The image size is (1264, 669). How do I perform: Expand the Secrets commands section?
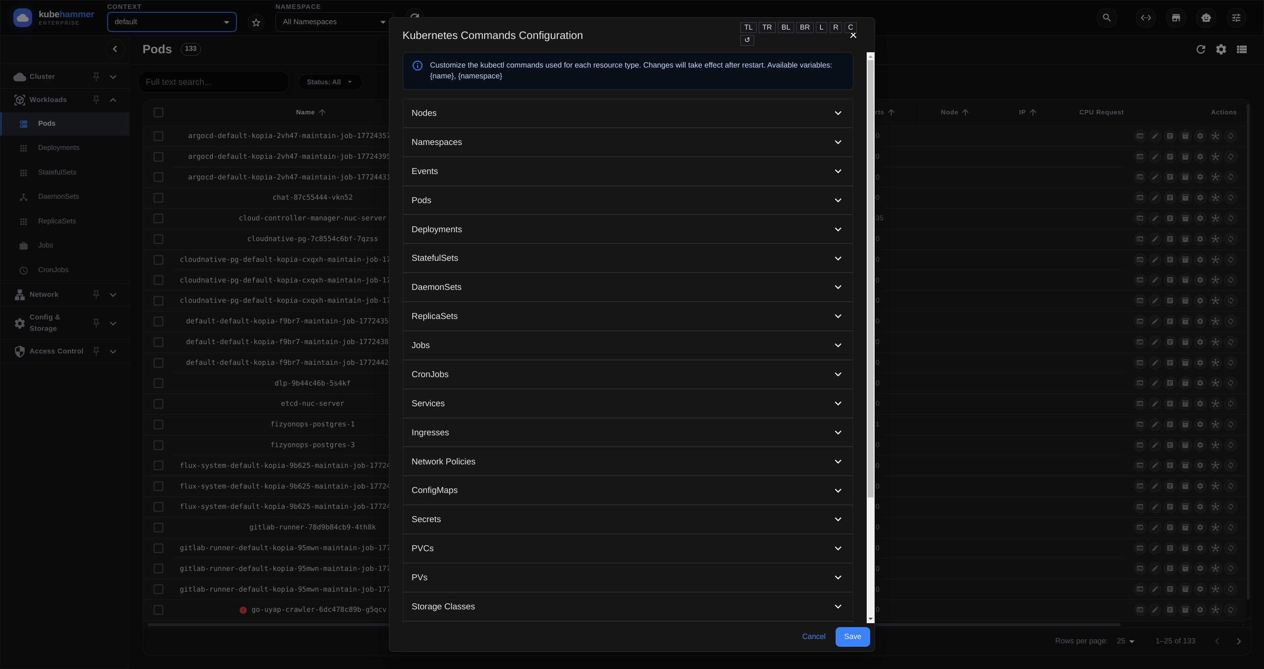(x=628, y=519)
